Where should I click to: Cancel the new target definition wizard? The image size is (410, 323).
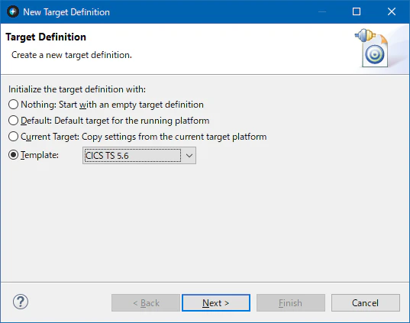pos(365,303)
